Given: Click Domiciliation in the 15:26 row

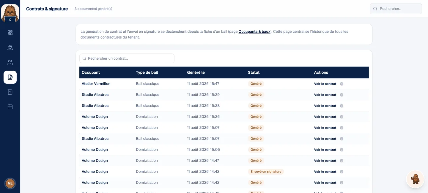Looking at the screenshot, I should 147,117.
